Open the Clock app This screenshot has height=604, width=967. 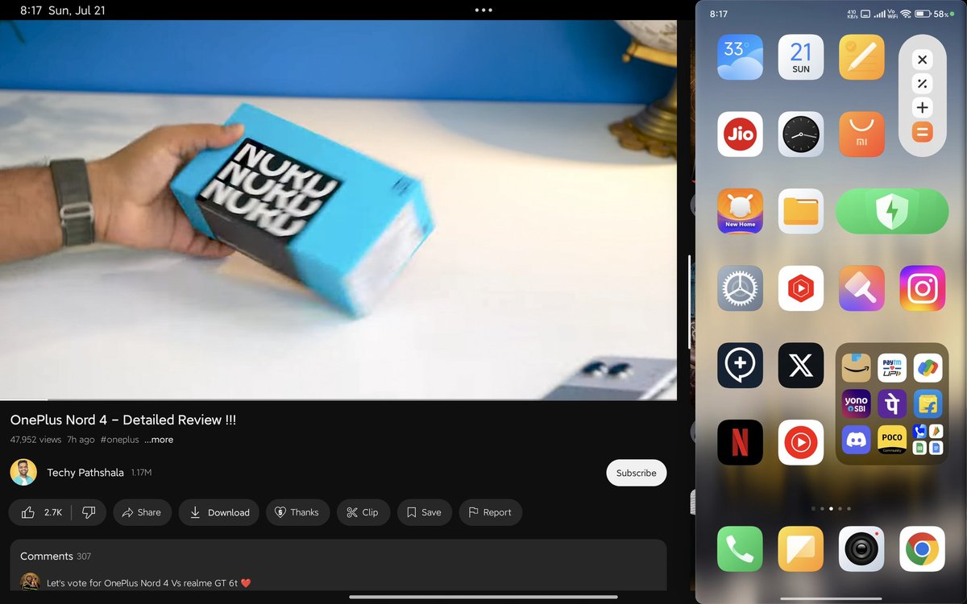(x=801, y=134)
